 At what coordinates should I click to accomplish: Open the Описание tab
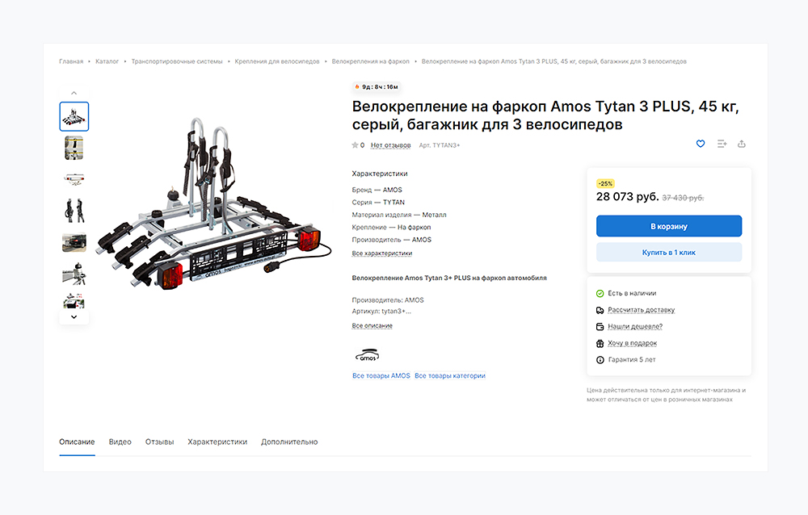coord(77,442)
